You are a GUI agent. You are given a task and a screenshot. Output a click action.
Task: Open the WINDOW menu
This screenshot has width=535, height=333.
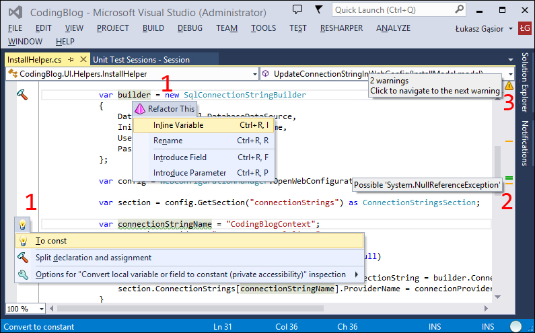pyautogui.click(x=26, y=42)
